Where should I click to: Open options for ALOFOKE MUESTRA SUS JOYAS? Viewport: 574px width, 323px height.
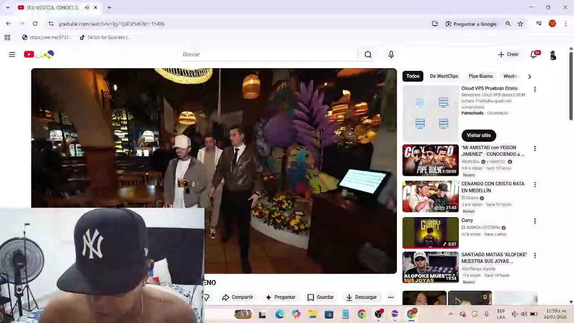[535, 255]
